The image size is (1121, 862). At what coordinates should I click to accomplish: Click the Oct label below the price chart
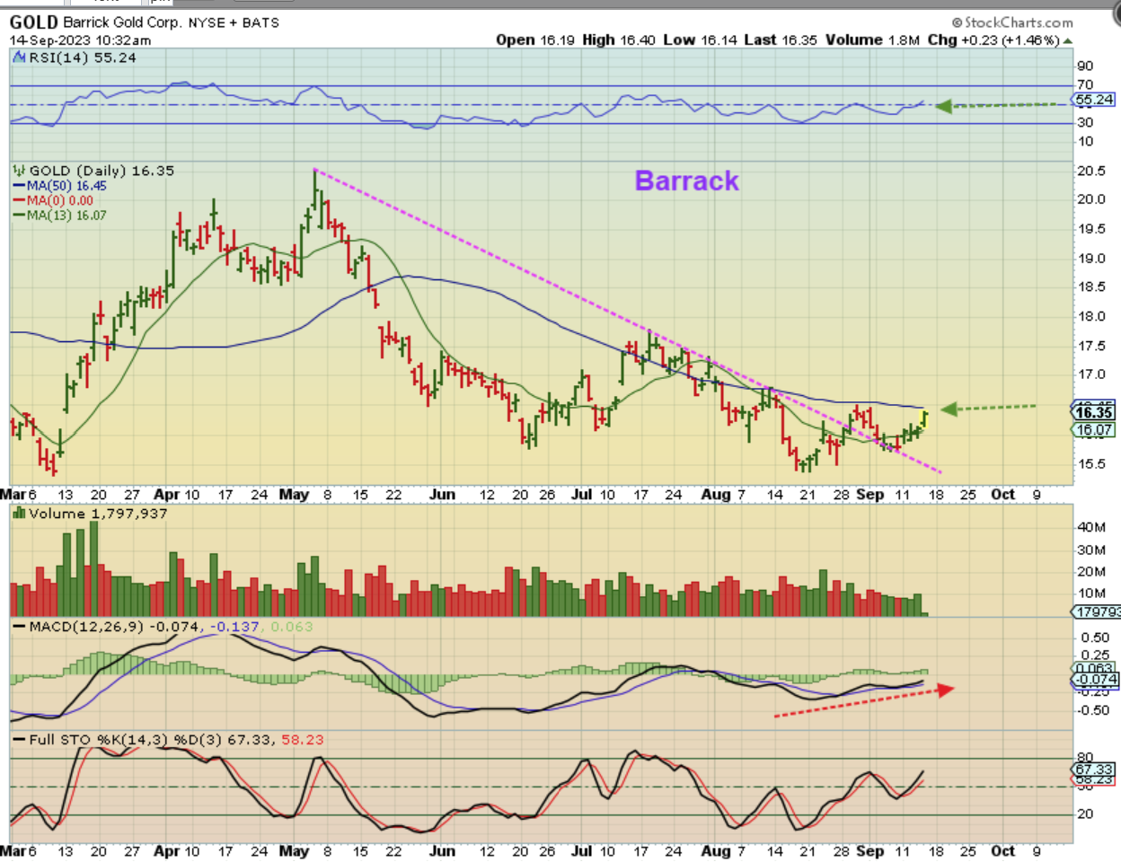pos(1002,495)
